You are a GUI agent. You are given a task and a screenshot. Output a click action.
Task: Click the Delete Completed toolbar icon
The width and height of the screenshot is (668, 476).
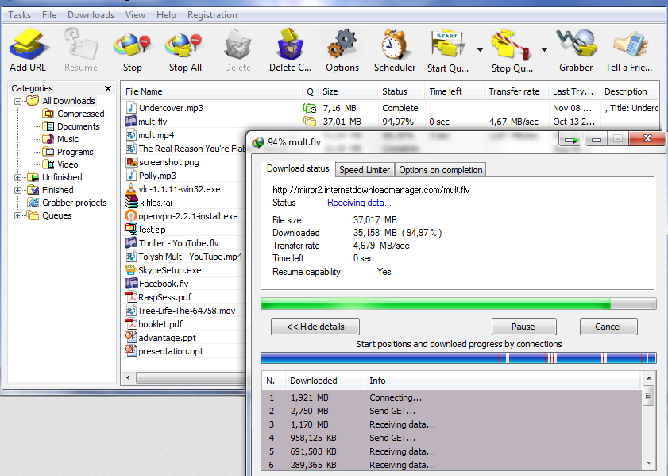[x=290, y=45]
